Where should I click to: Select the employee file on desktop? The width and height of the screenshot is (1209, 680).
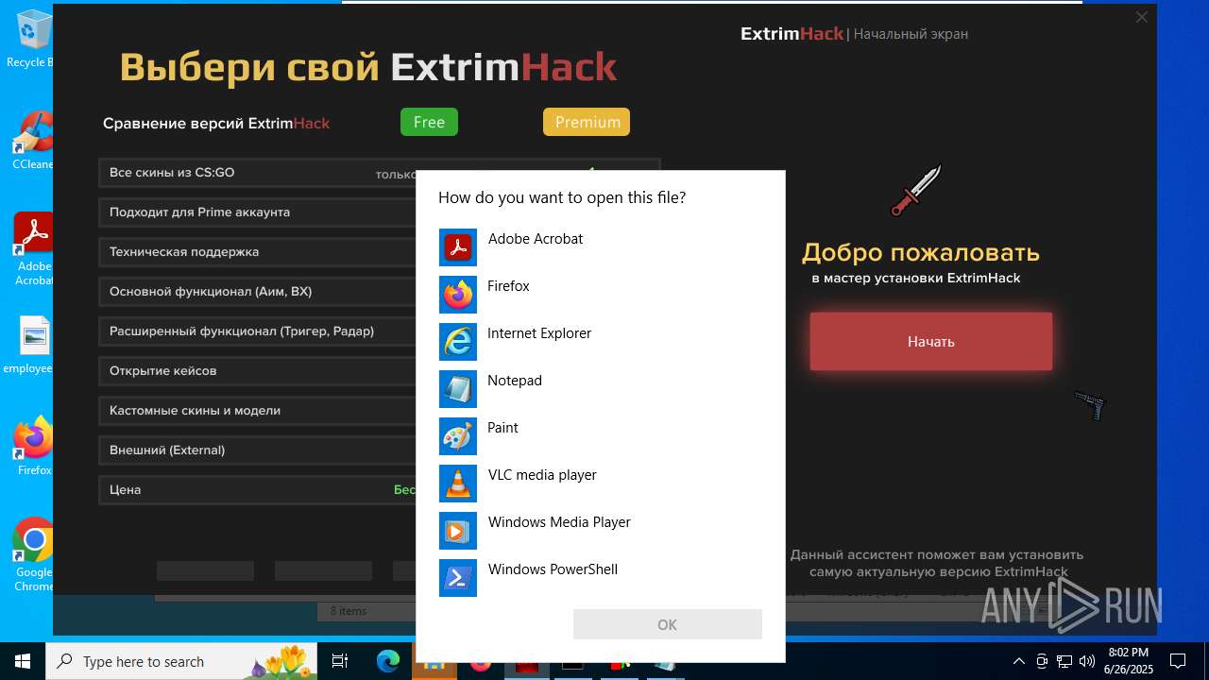(x=30, y=345)
